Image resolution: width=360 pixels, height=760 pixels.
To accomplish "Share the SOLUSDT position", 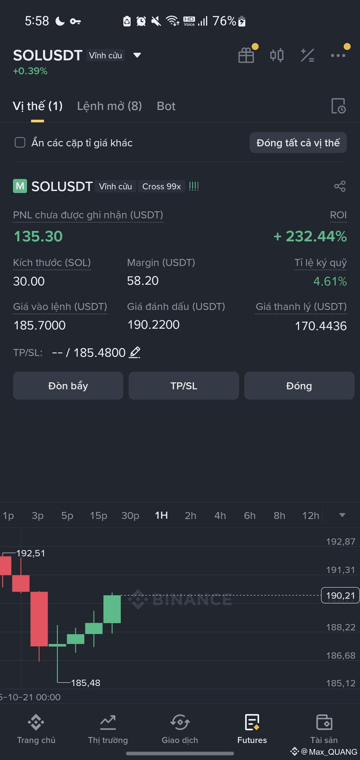I will click(340, 186).
